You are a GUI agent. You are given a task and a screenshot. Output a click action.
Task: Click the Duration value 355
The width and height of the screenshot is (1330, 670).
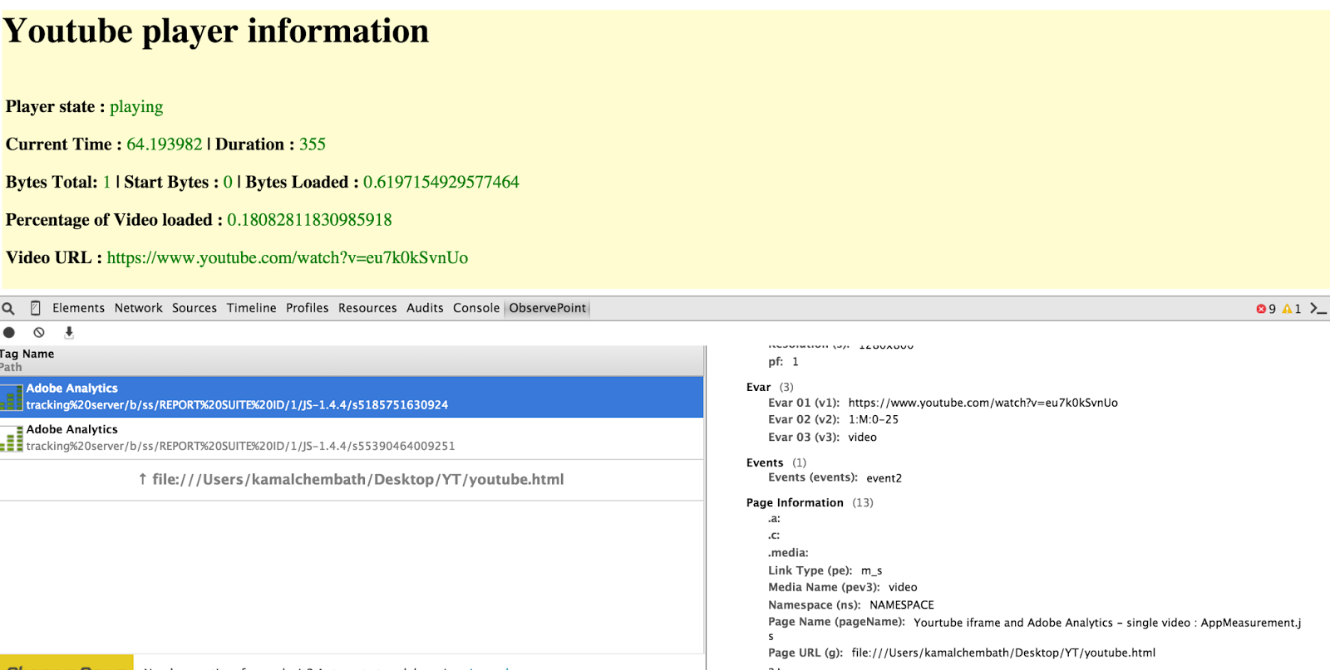coord(313,144)
